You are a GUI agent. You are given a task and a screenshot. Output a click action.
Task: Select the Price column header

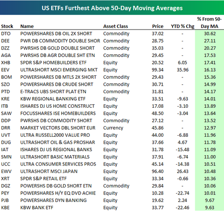(158, 26)
